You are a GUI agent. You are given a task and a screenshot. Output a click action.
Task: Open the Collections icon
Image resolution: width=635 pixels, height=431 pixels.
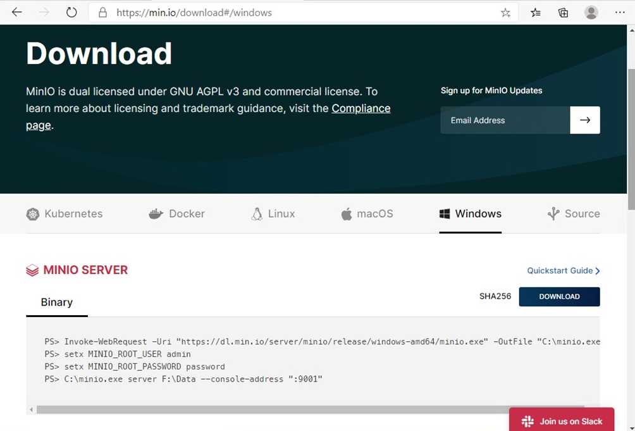(563, 13)
